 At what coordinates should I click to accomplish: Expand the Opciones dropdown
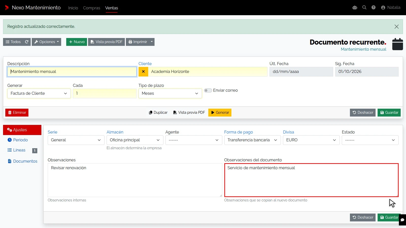[46, 42]
